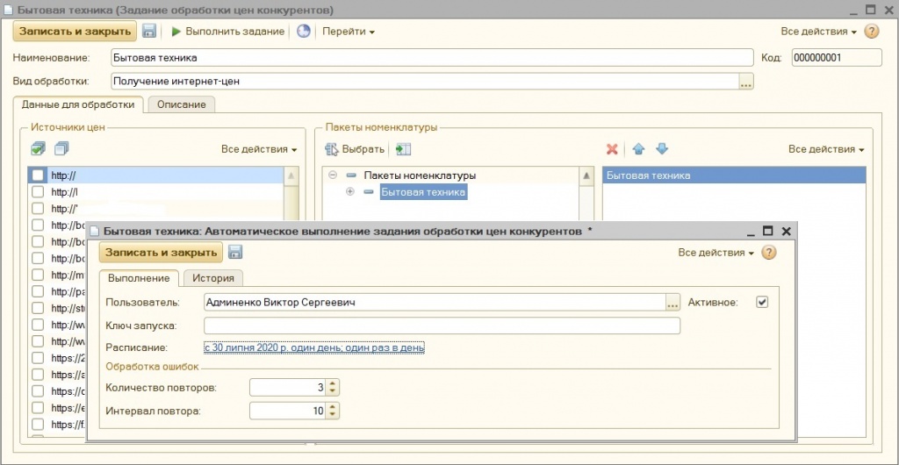This screenshot has height=465, width=899.
Task: Switch to Выполнение tab in dialog
Action: click(139, 278)
